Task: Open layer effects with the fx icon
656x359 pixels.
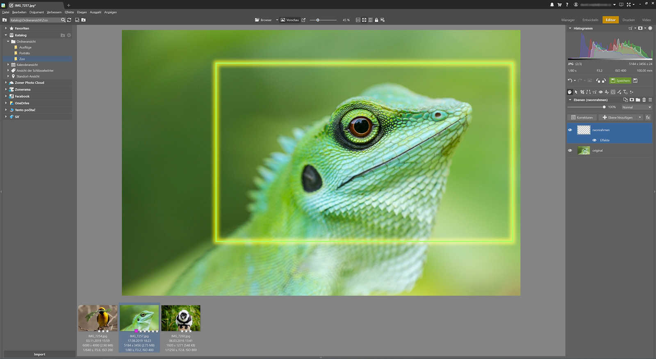Action: [x=648, y=118]
